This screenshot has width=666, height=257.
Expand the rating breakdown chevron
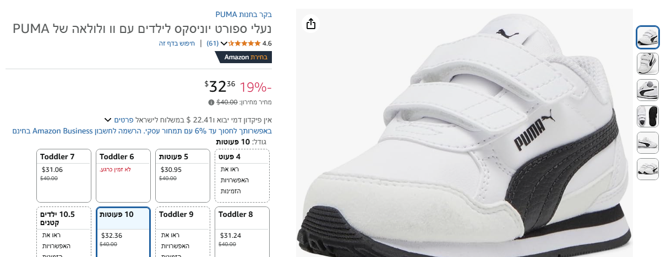223,43
